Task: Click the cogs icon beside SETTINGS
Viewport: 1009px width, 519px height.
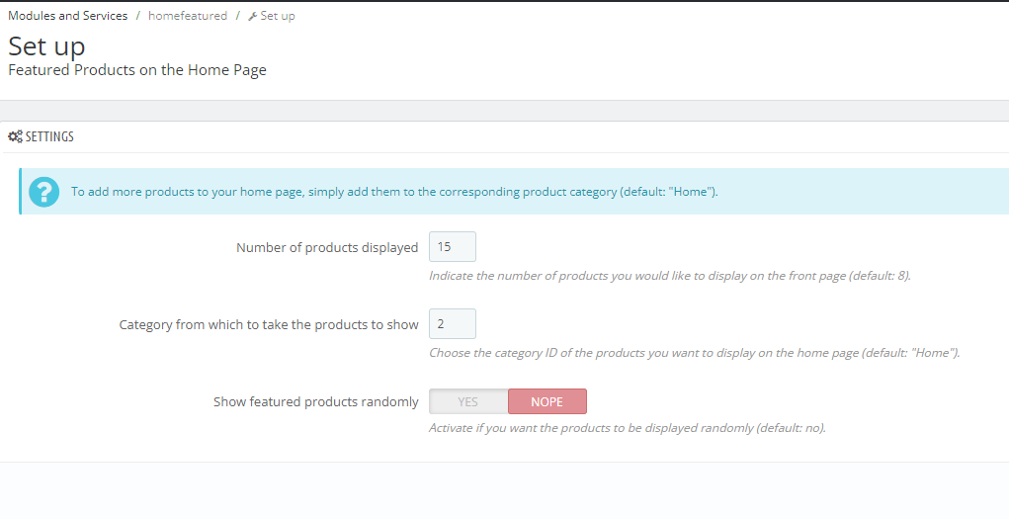Action: click(x=15, y=137)
